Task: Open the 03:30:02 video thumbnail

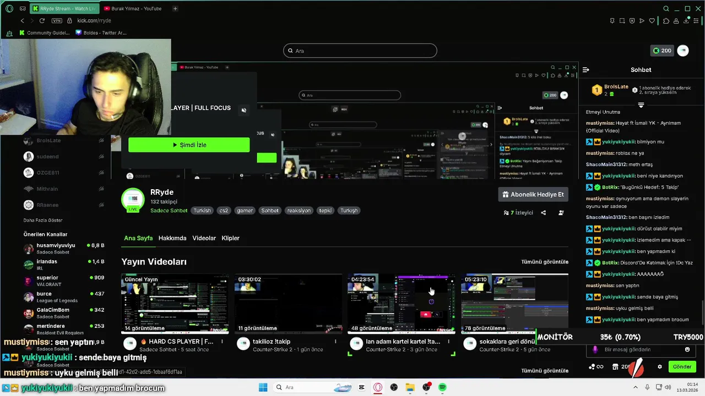Action: pyautogui.click(x=288, y=304)
